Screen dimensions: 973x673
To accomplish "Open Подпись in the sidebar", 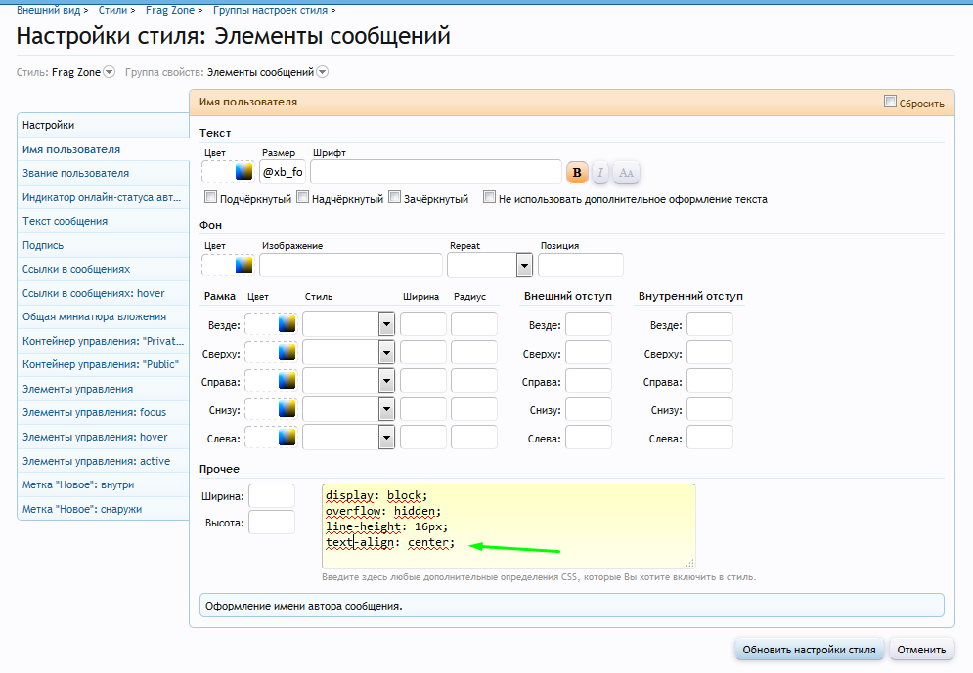I will 103,245.
